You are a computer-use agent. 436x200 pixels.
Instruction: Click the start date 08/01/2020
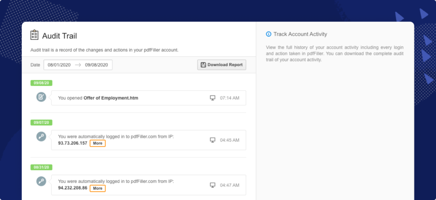59,65
